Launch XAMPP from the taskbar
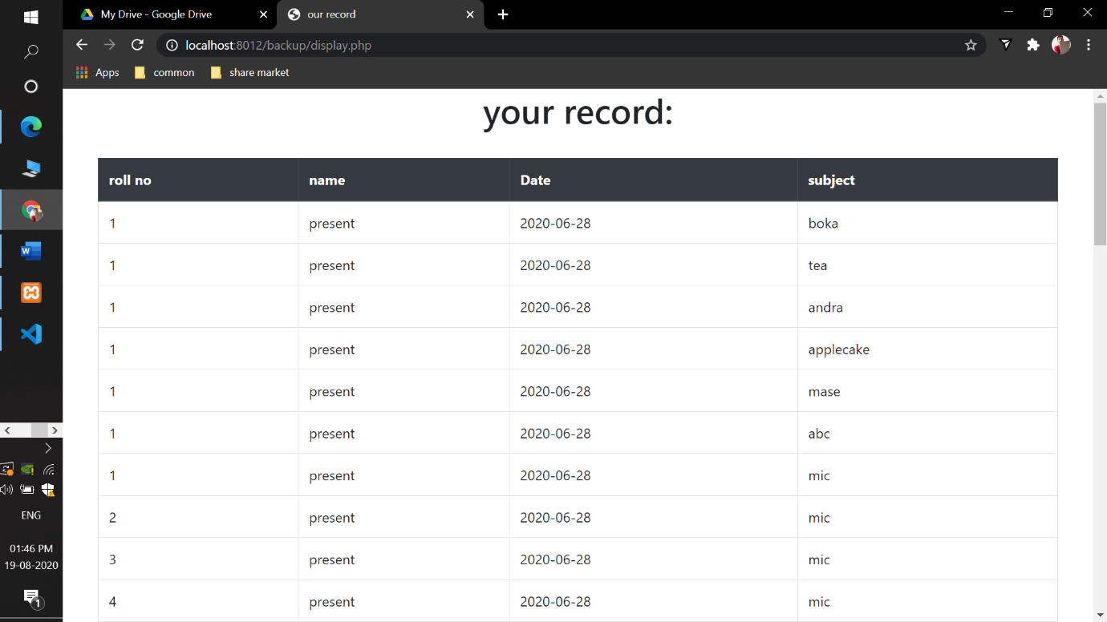The height and width of the screenshot is (622, 1107). coord(30,293)
